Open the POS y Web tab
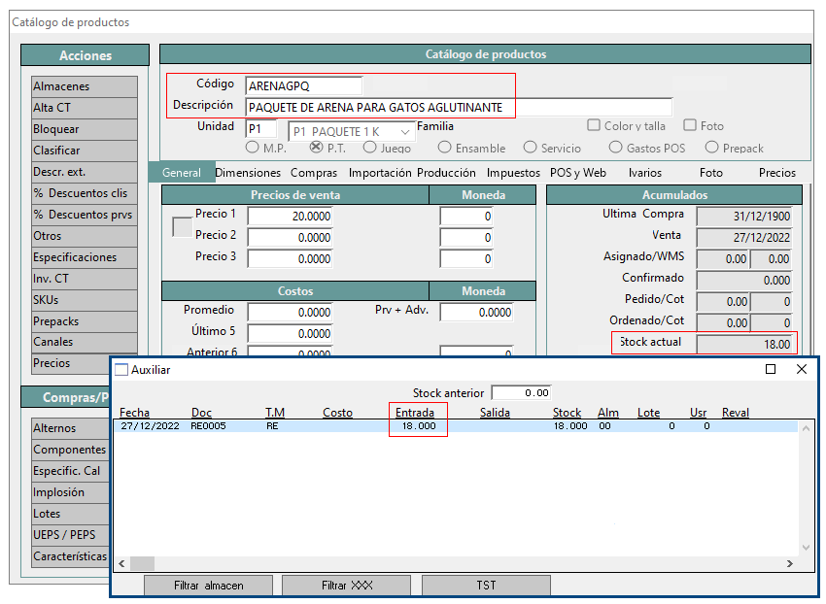826x604 pixels. 578,173
